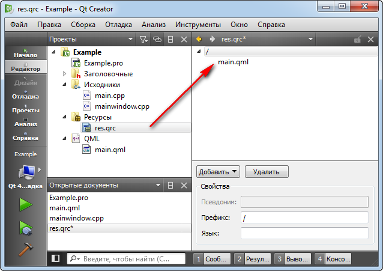This screenshot has height=271, width=383.
Task: Open the Анализ menu in menu bar
Action: (x=154, y=25)
